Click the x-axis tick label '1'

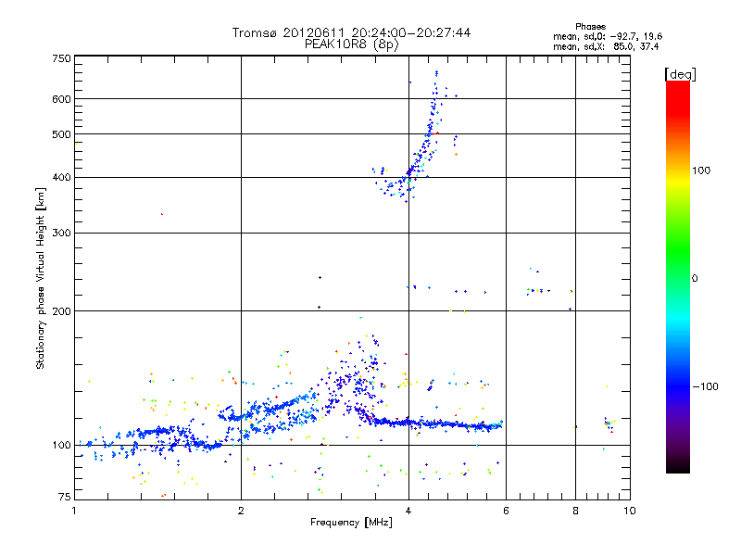(74, 511)
